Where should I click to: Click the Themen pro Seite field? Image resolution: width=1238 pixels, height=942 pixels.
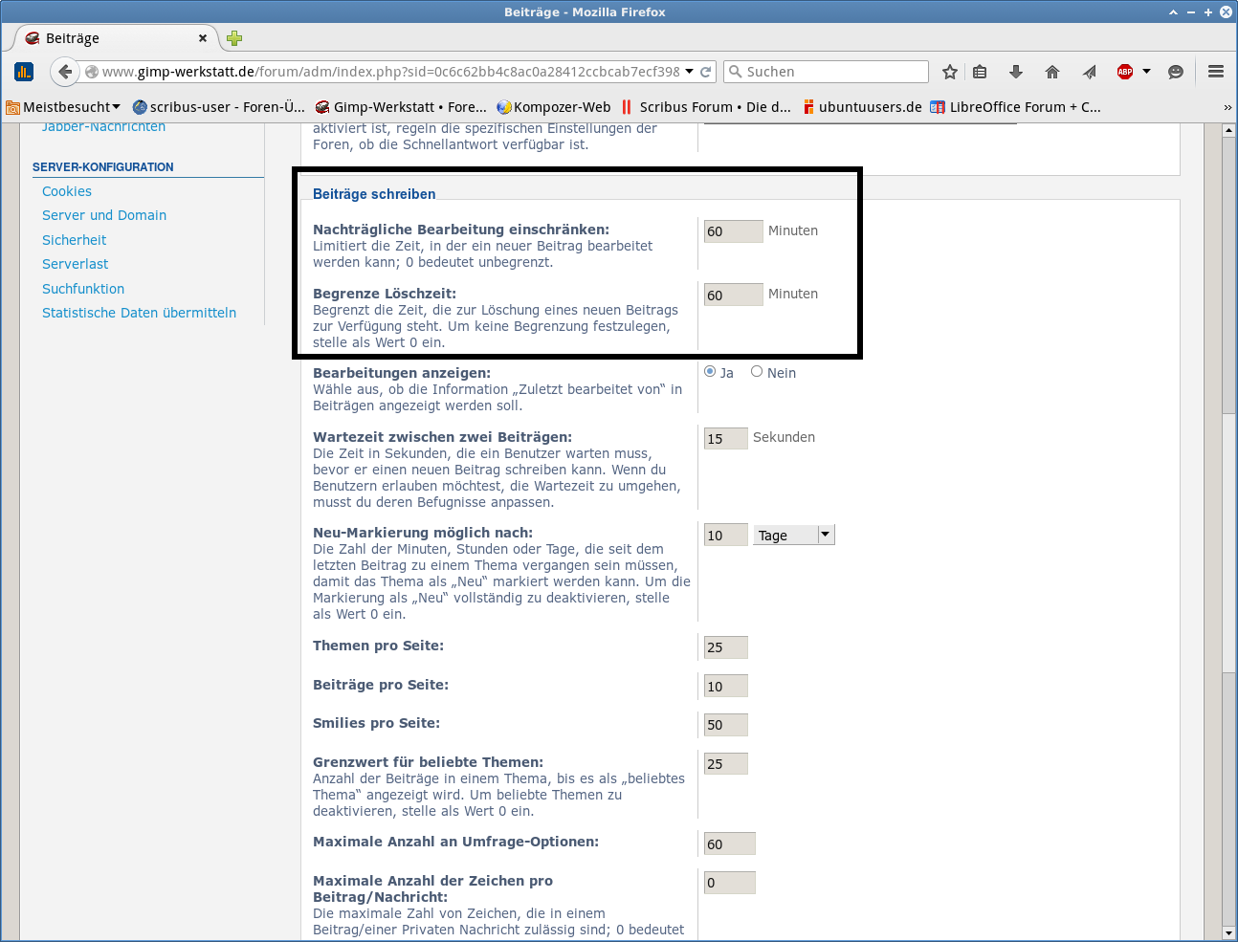(x=726, y=647)
